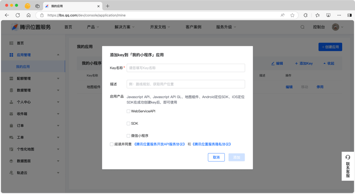Screen dimensions: 355x194
Task: Select 我的应用 in sidebar
Action: pyautogui.click(x=33, y=67)
